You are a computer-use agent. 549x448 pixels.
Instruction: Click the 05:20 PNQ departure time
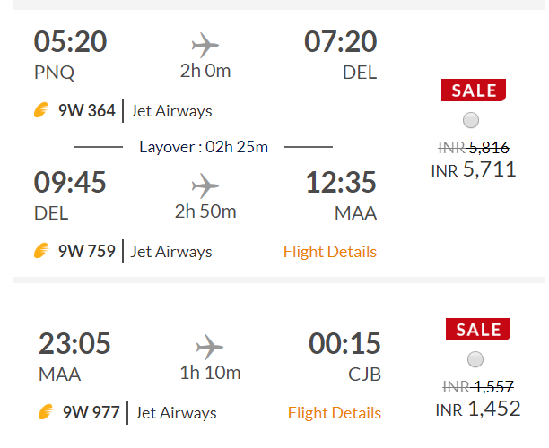click(70, 41)
